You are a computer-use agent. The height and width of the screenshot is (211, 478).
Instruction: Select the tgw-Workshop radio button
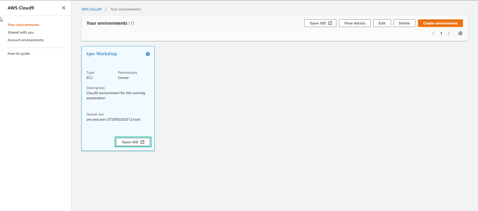pyautogui.click(x=148, y=54)
